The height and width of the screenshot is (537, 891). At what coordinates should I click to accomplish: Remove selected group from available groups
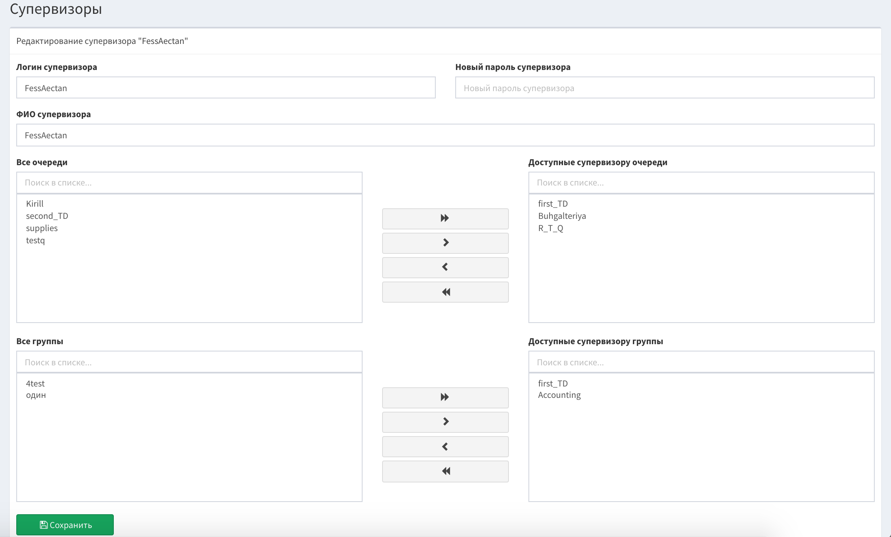coord(445,446)
